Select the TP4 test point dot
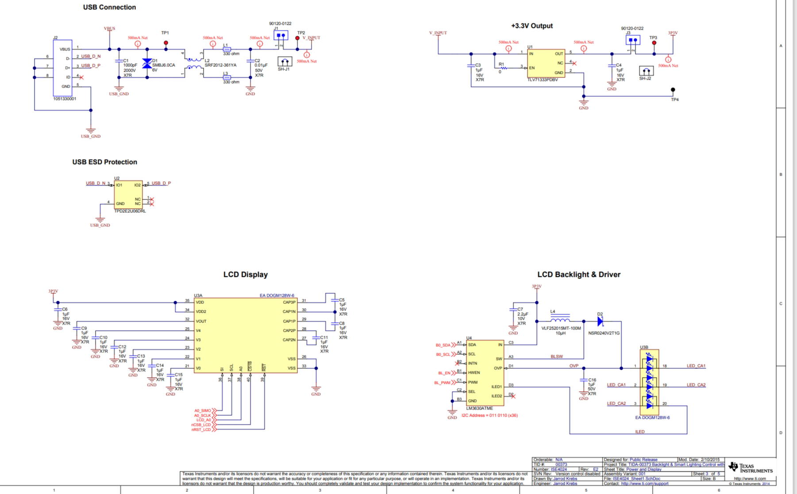797x494 pixels. coord(673,90)
